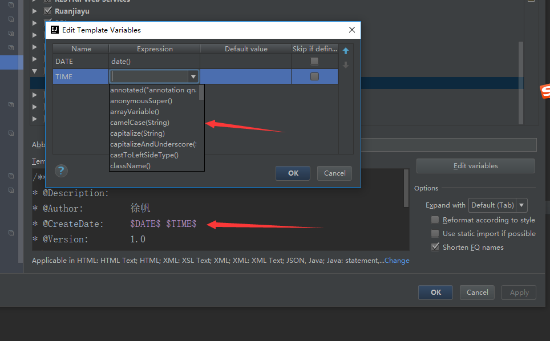This screenshot has width=550, height=341.
Task: Enable Use static import if possible
Action: point(435,233)
